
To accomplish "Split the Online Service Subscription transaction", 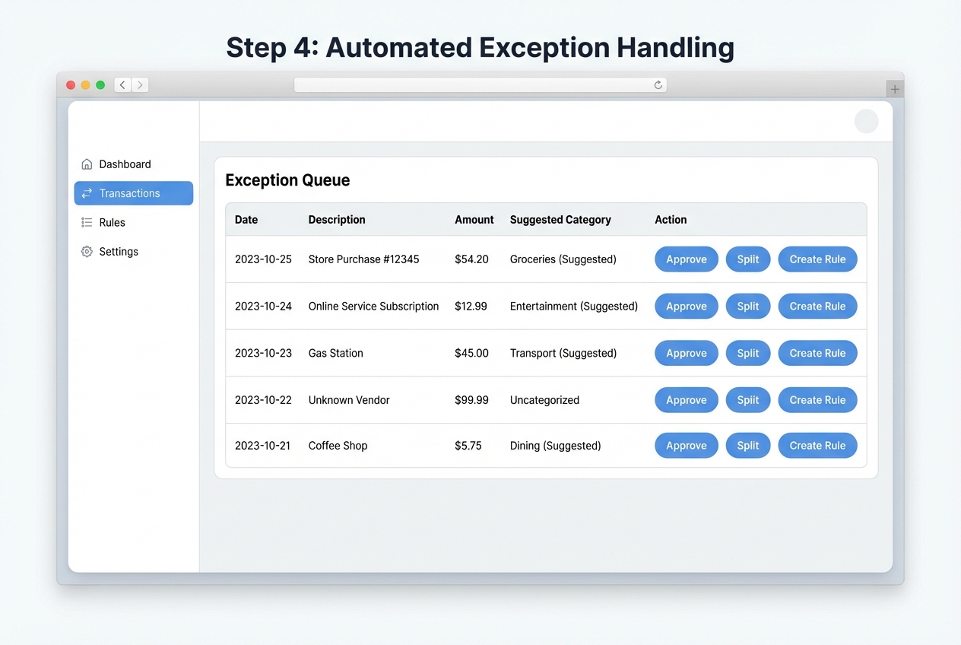I will click(747, 306).
